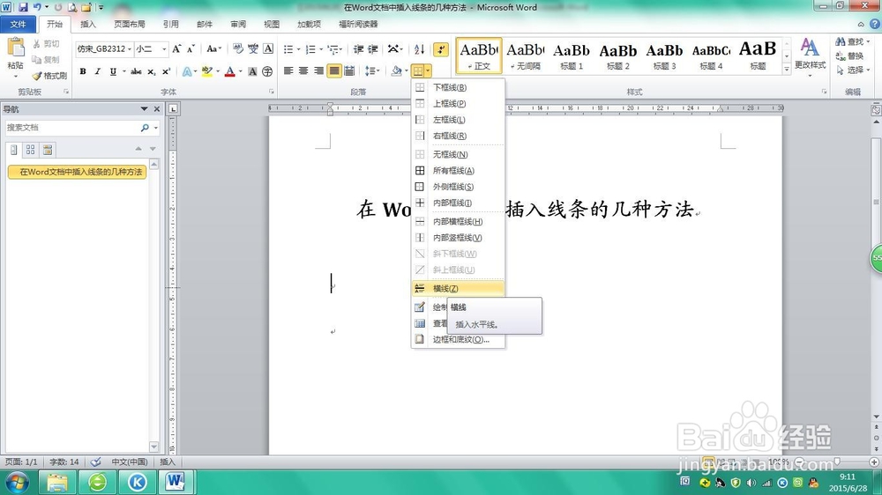Apply the 标题 1 style

tap(572, 56)
